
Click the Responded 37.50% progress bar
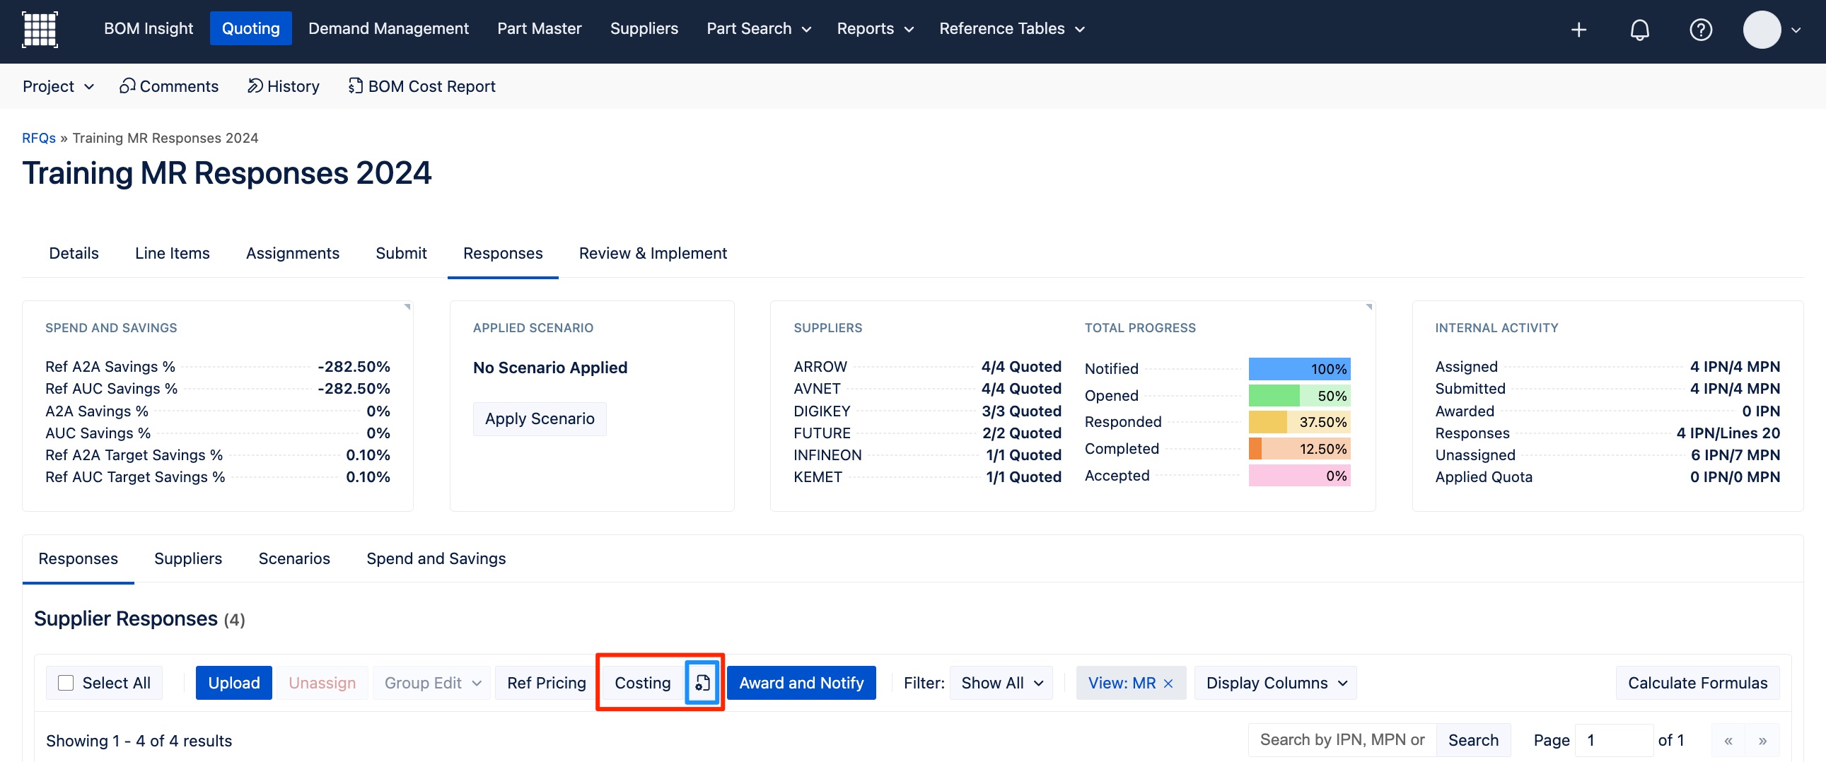[1299, 423]
